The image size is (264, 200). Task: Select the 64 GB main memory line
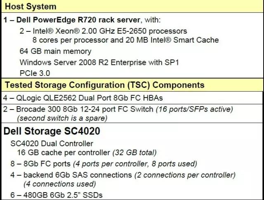click(x=55, y=51)
